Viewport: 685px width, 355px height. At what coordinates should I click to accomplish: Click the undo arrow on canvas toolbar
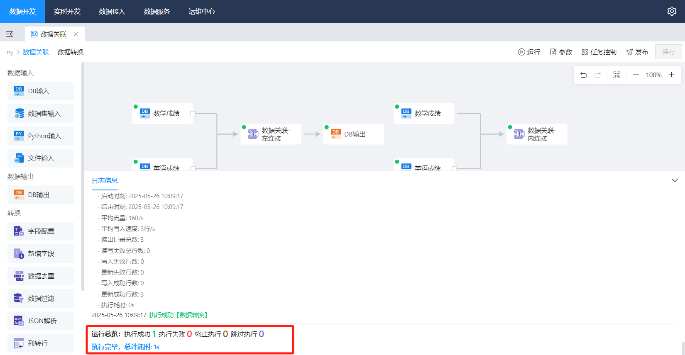tap(583, 75)
